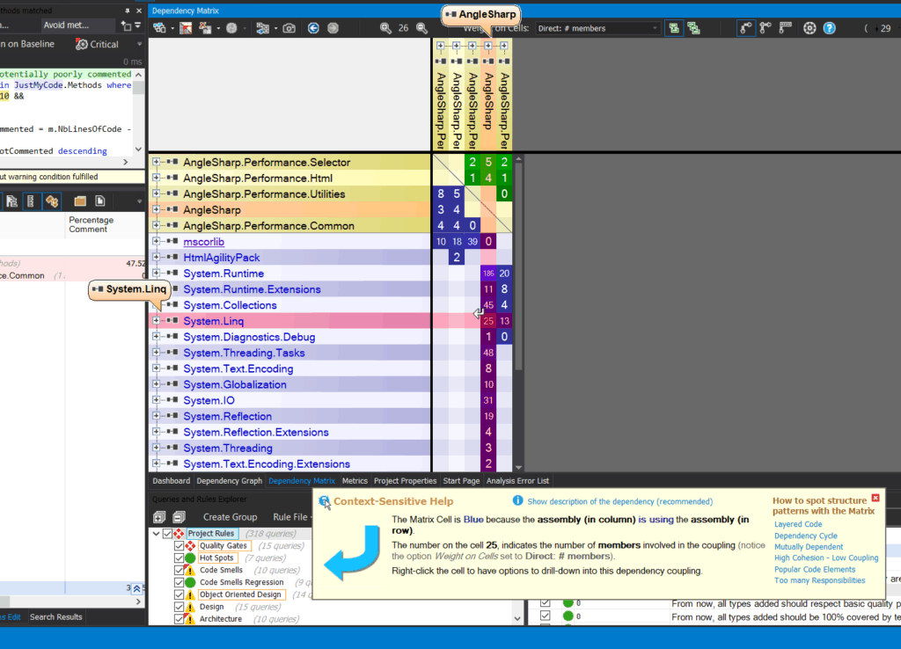Click the ruler-like icon before settings gear
The width and height of the screenshot is (901, 649).
tap(785, 27)
